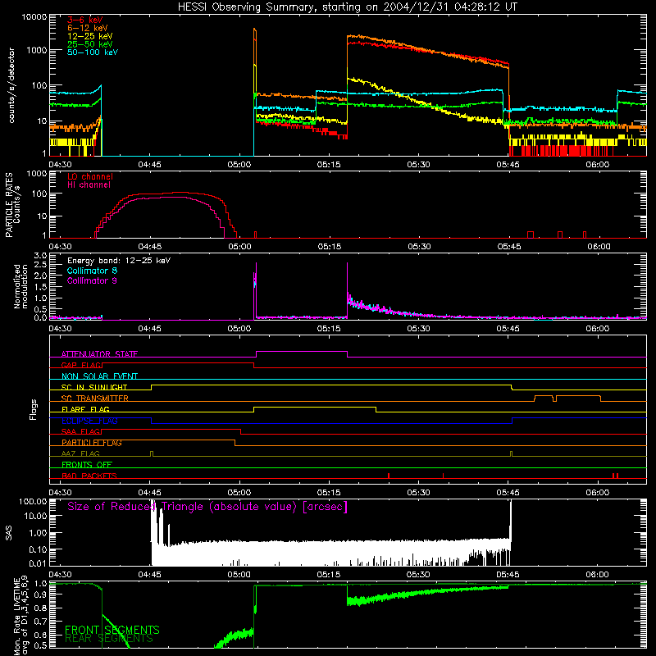Click the ATTENUATOR STATE flag label
656x656 pixels.
(x=99, y=354)
